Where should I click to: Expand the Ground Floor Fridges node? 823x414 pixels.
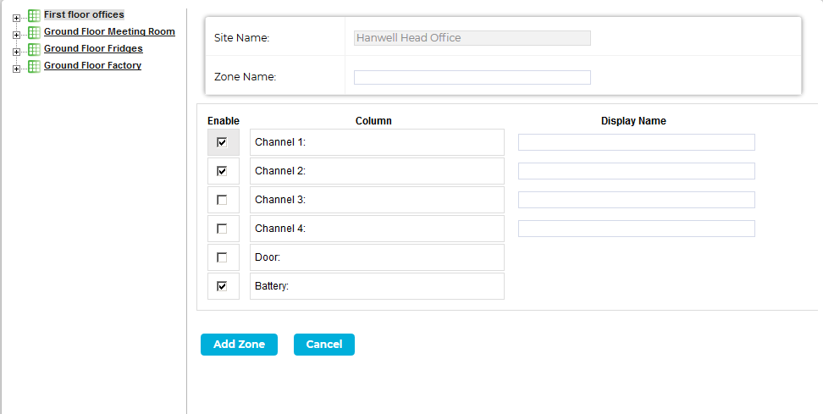click(x=16, y=52)
